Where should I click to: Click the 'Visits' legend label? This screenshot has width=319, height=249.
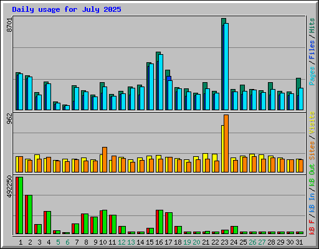[x=312, y=123]
